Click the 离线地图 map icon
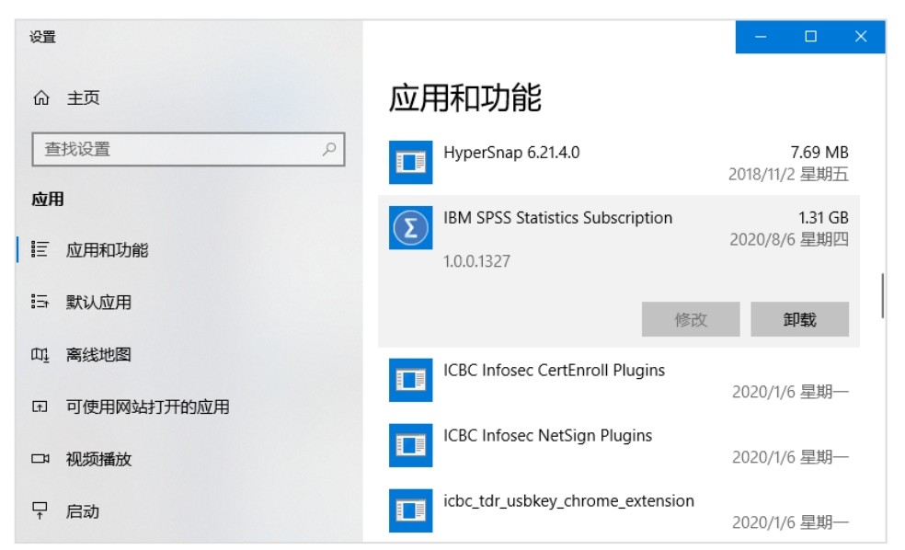 40,354
